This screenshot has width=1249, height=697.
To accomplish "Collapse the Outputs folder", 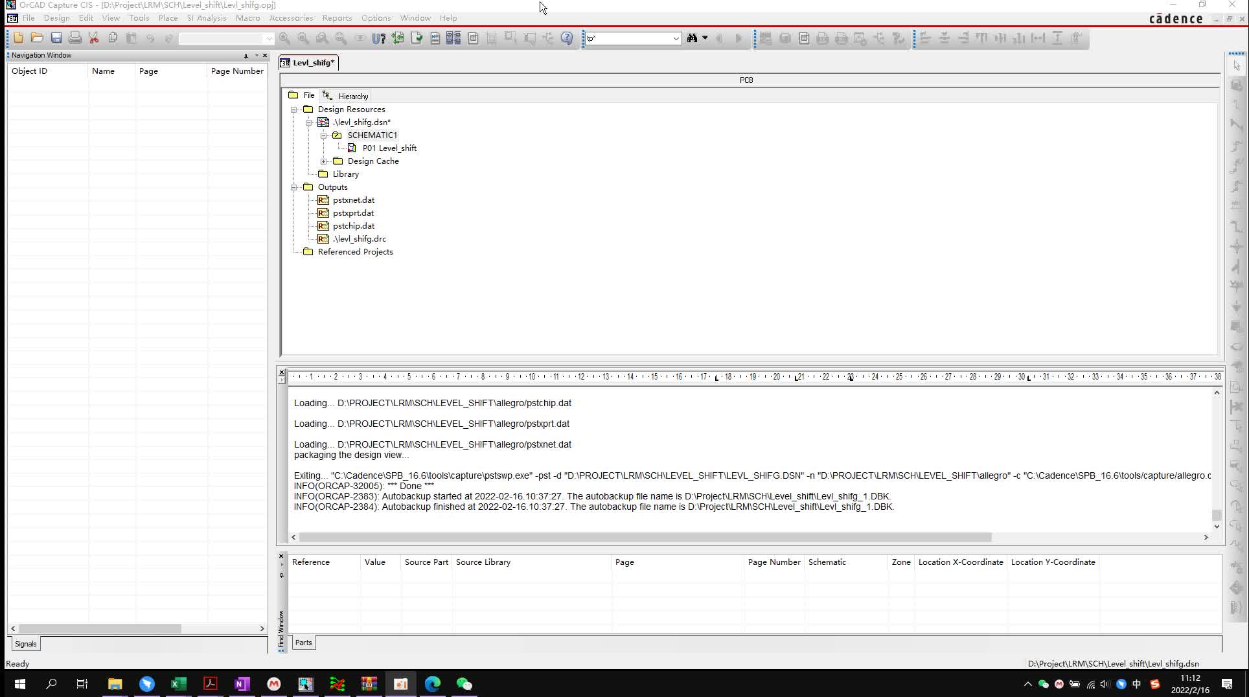I will point(294,187).
